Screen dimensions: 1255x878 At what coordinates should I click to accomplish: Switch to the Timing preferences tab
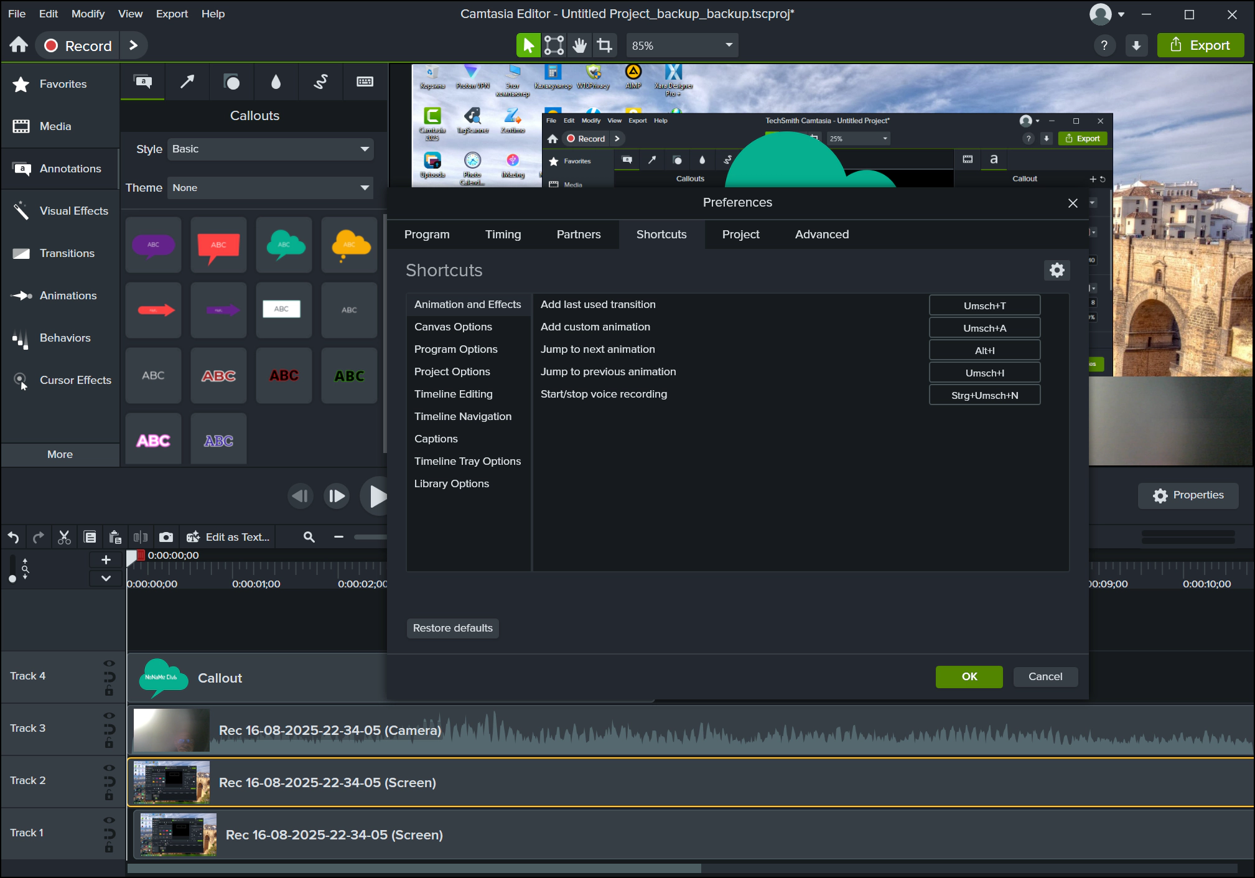pyautogui.click(x=503, y=235)
